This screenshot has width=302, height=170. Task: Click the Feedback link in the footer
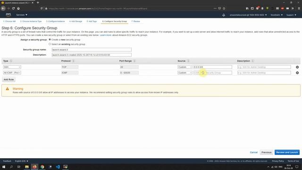click(7, 161)
